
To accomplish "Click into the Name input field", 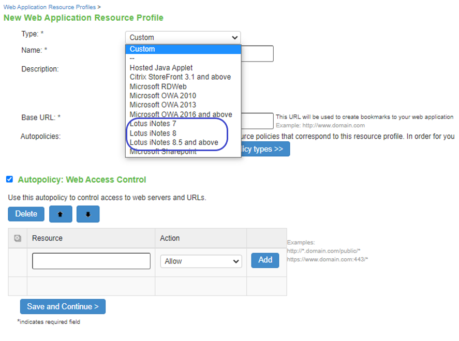I will [x=257, y=54].
